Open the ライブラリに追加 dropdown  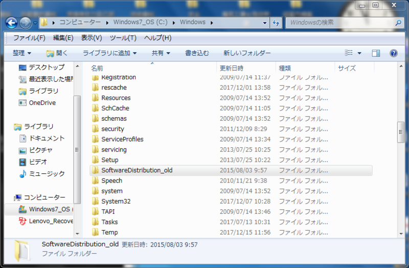tap(109, 53)
